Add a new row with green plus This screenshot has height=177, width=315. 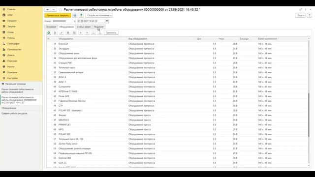tap(49, 33)
